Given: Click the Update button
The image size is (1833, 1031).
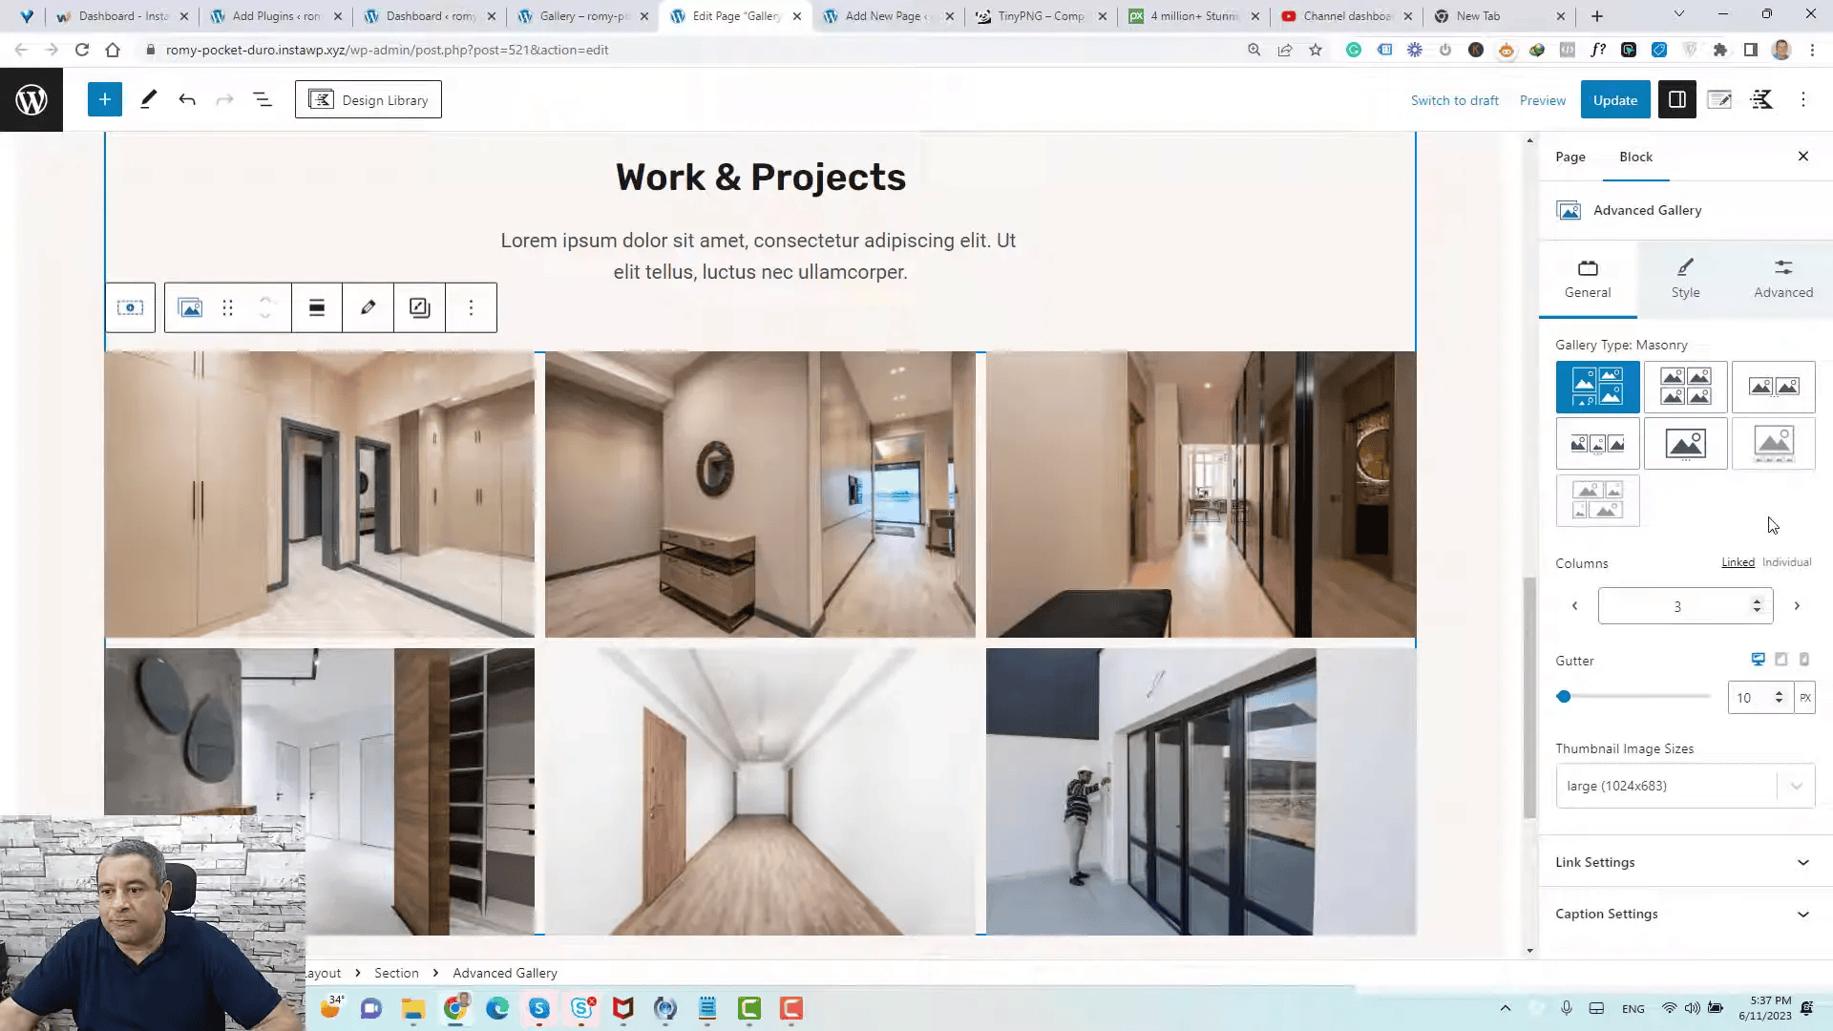Looking at the screenshot, I should [x=1615, y=99].
